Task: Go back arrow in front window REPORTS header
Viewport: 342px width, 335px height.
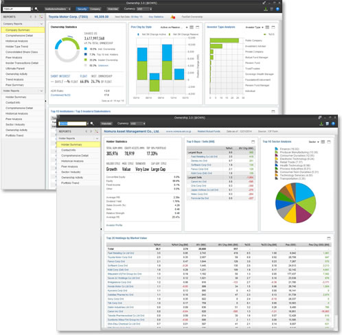Action: click(87, 131)
